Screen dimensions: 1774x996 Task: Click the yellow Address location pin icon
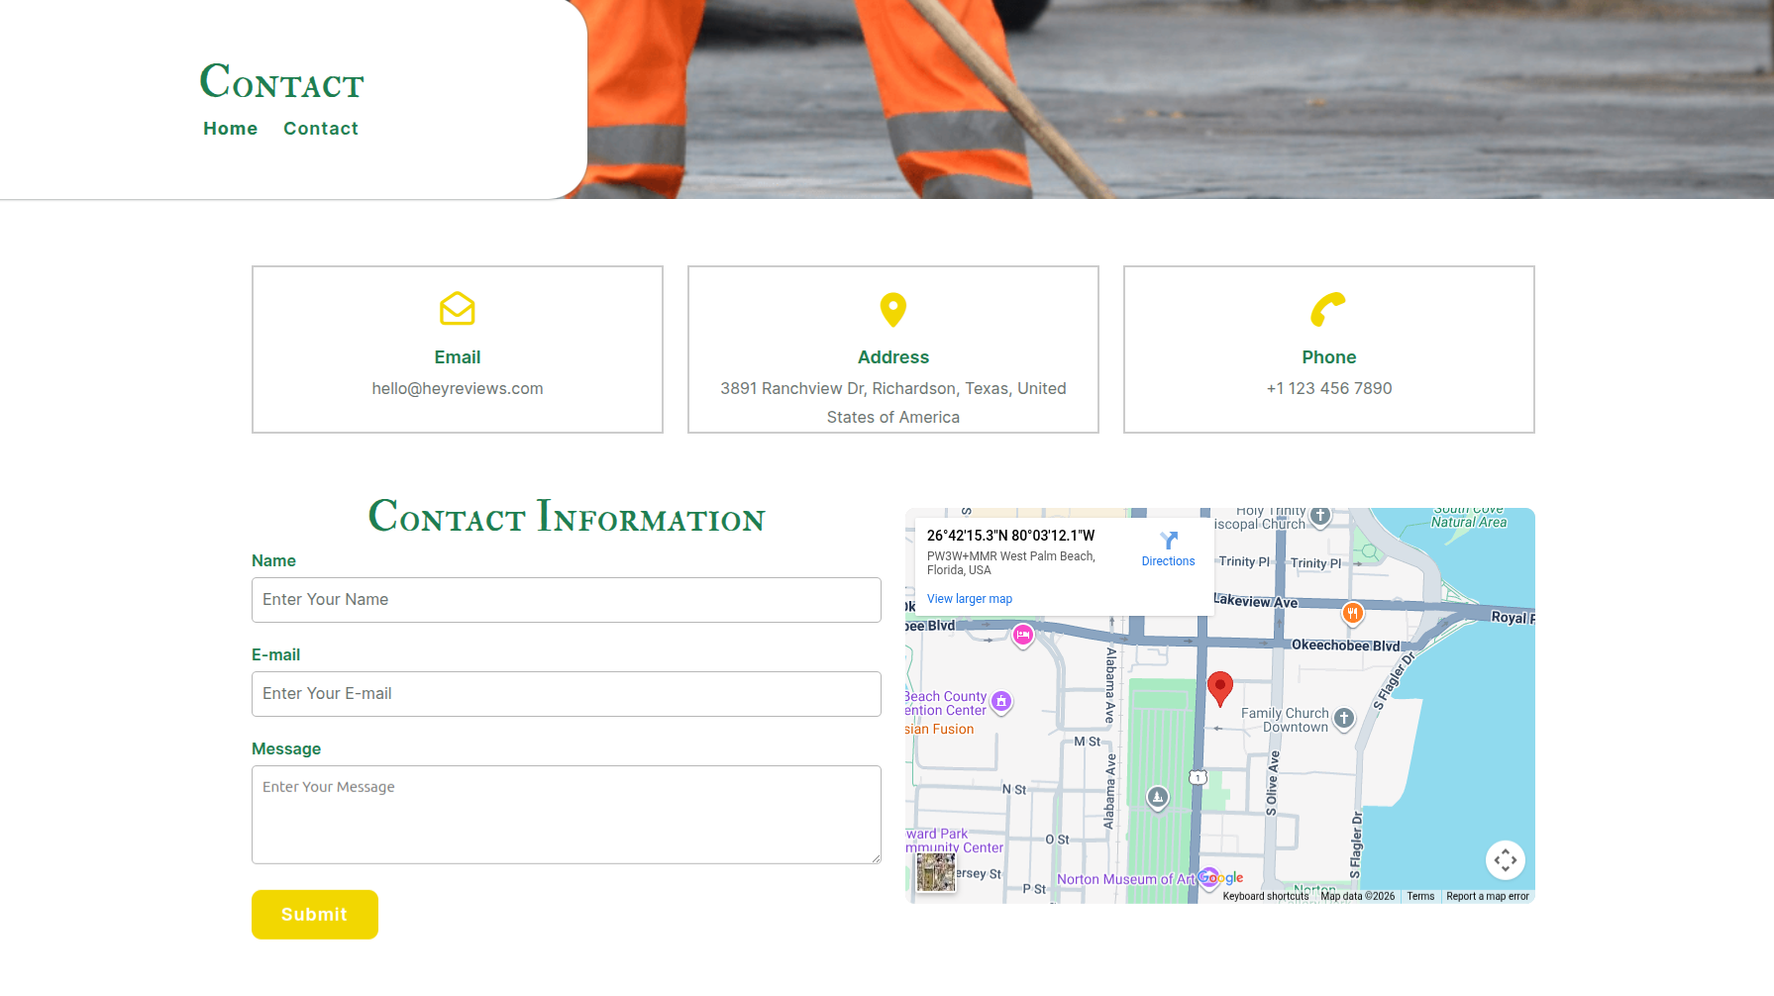point(892,309)
